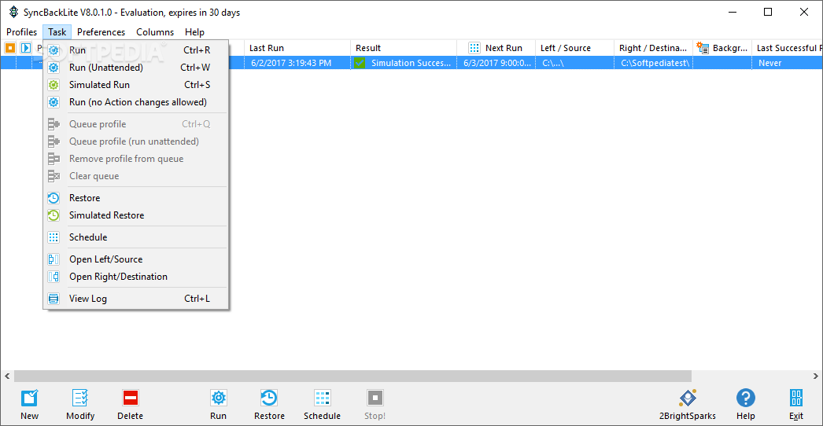
Task: Choose Restore from the Task menu
Action: (136, 198)
